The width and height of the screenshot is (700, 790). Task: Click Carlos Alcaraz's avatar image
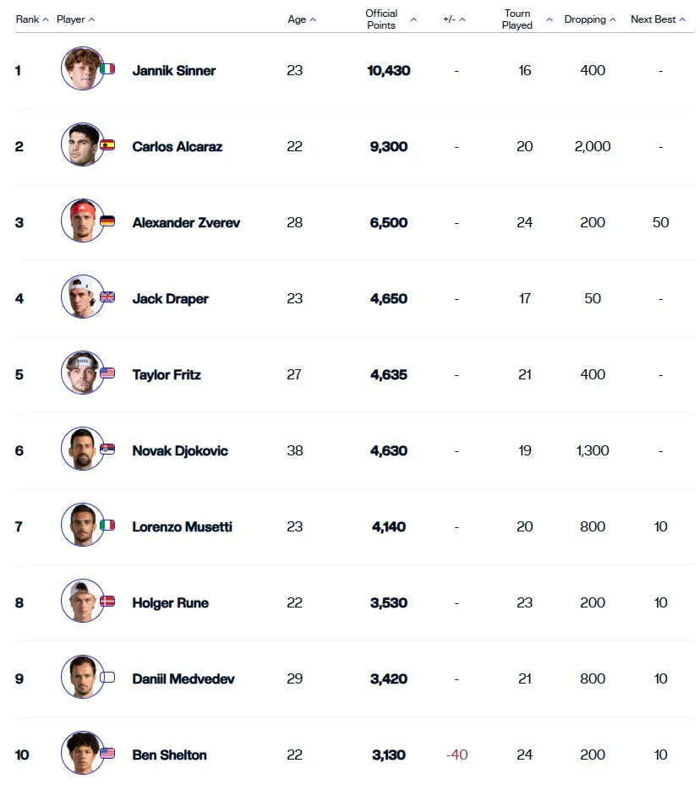pos(82,145)
